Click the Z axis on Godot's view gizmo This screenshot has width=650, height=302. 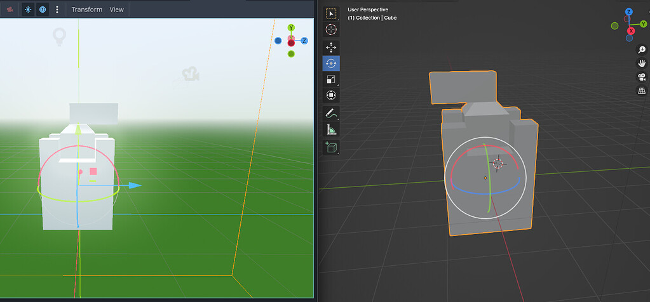[x=304, y=41]
